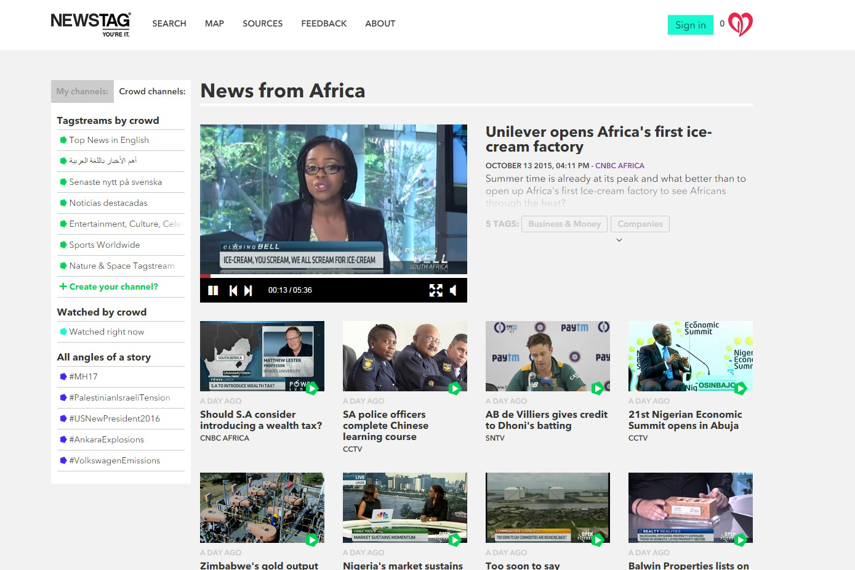Open Entertainment, Culture tagstream
This screenshot has width=855, height=570.
pyautogui.click(x=126, y=224)
